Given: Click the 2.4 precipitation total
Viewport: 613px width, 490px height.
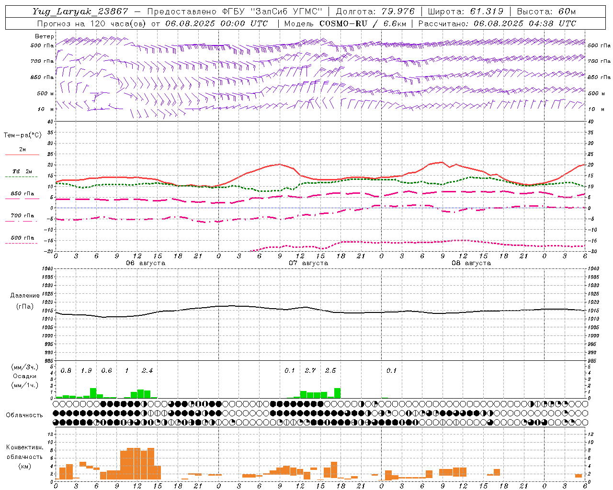Looking at the screenshot, I should pos(147,370).
